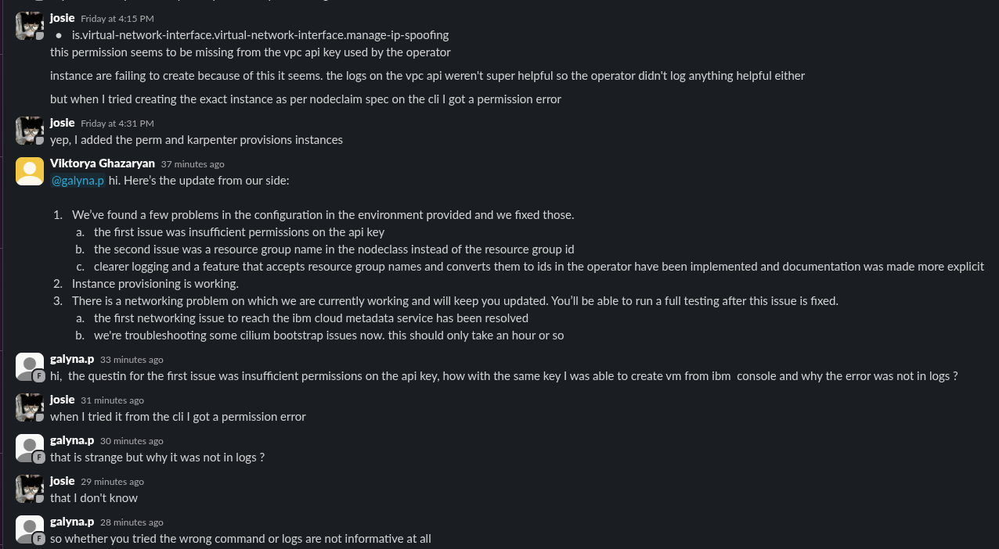
Task: Select the "29 minutes ago" timestamp
Action: tap(112, 482)
